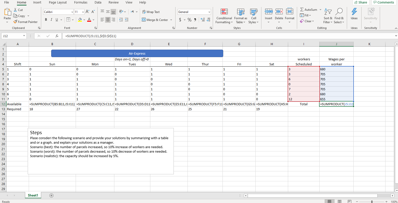This screenshot has height=203, width=398.
Task: Toggle Bold formatting
Action: click(46, 19)
